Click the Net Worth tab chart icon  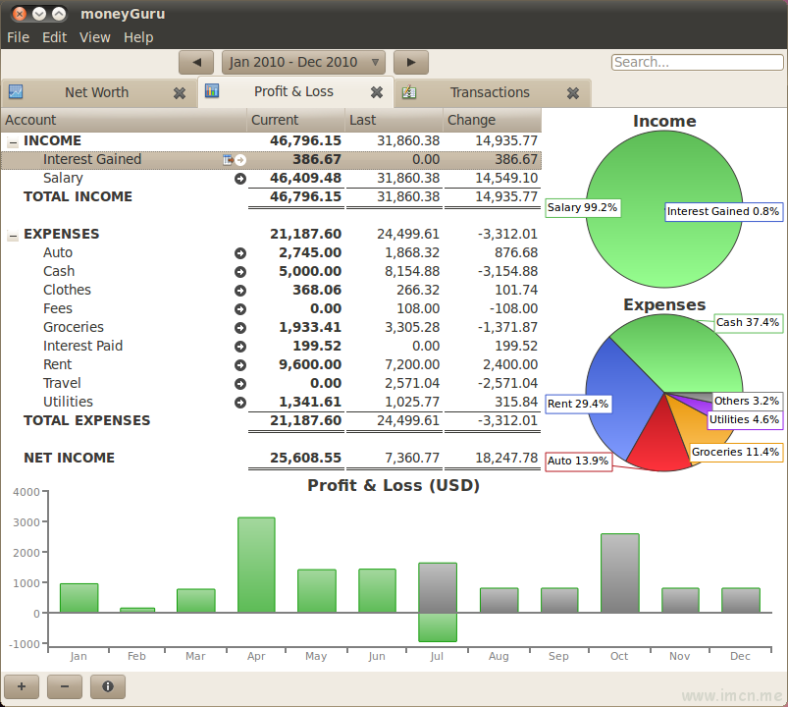[16, 92]
